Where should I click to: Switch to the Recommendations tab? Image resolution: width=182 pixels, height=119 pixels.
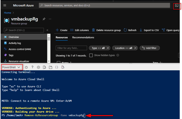[83, 38]
